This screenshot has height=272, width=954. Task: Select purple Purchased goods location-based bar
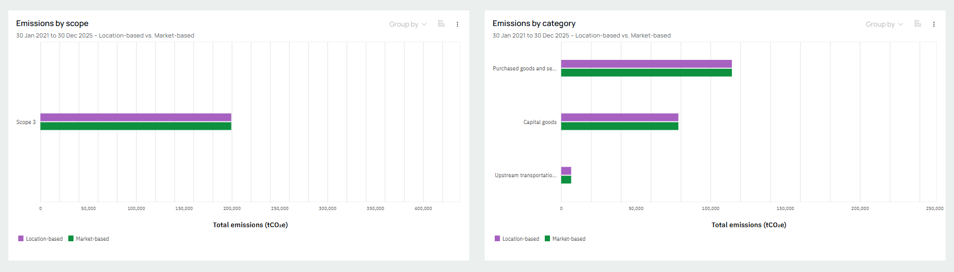646,64
